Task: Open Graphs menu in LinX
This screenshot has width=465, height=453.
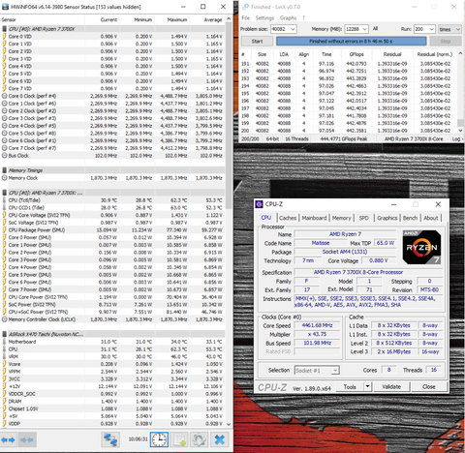Action: pos(288,17)
